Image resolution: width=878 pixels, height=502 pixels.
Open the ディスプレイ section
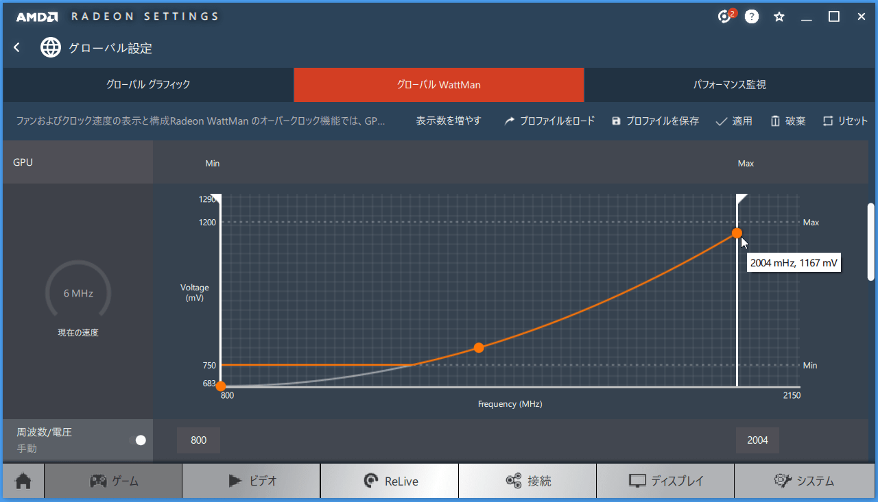coord(665,481)
